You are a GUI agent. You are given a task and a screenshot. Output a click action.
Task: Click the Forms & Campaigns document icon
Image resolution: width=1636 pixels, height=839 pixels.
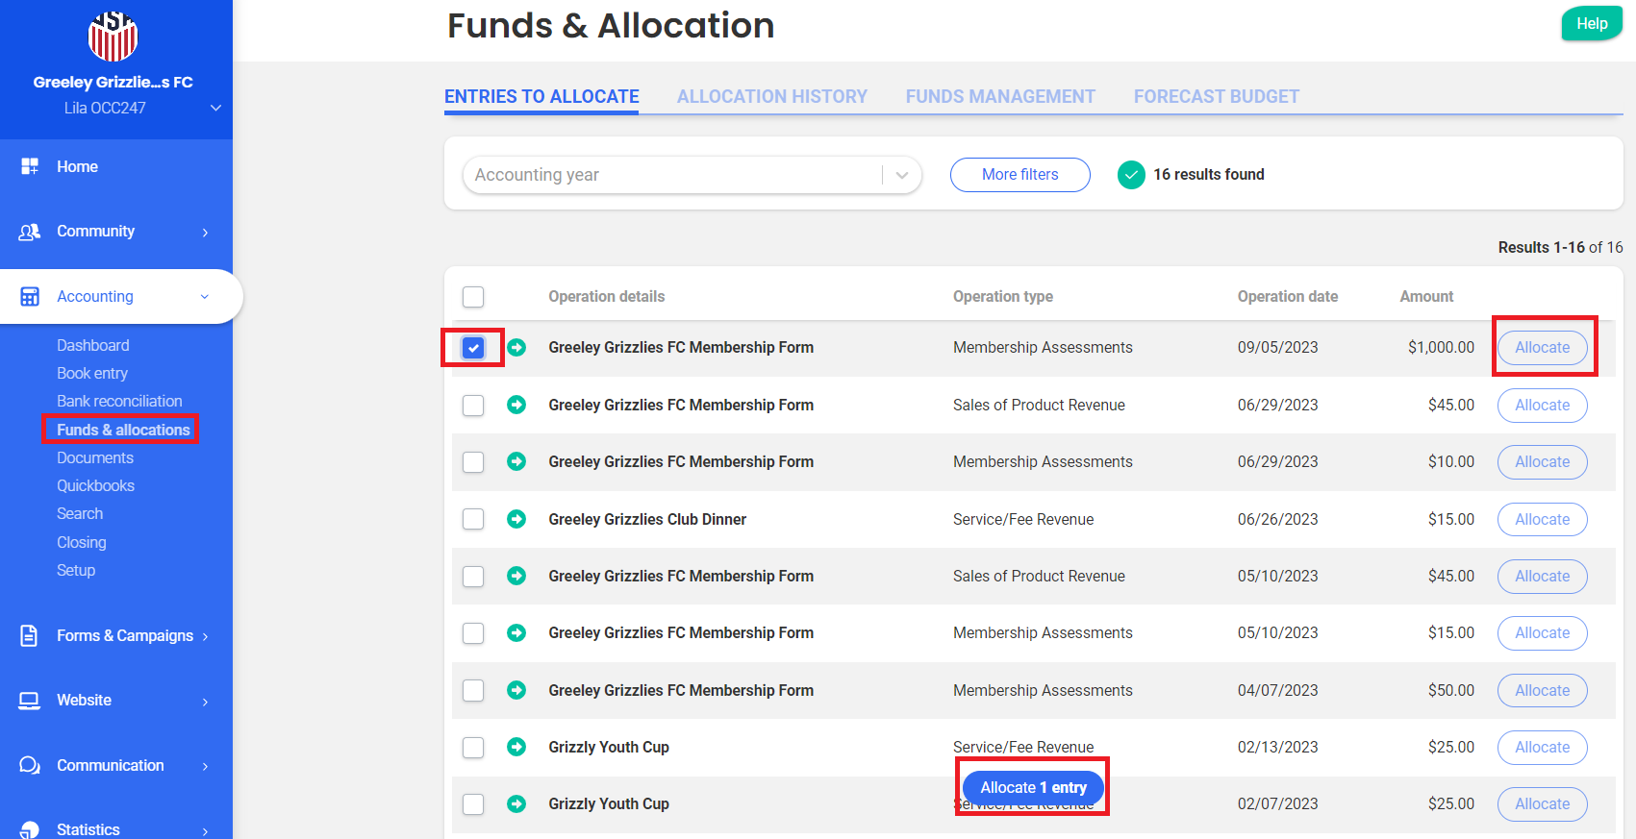[30, 635]
